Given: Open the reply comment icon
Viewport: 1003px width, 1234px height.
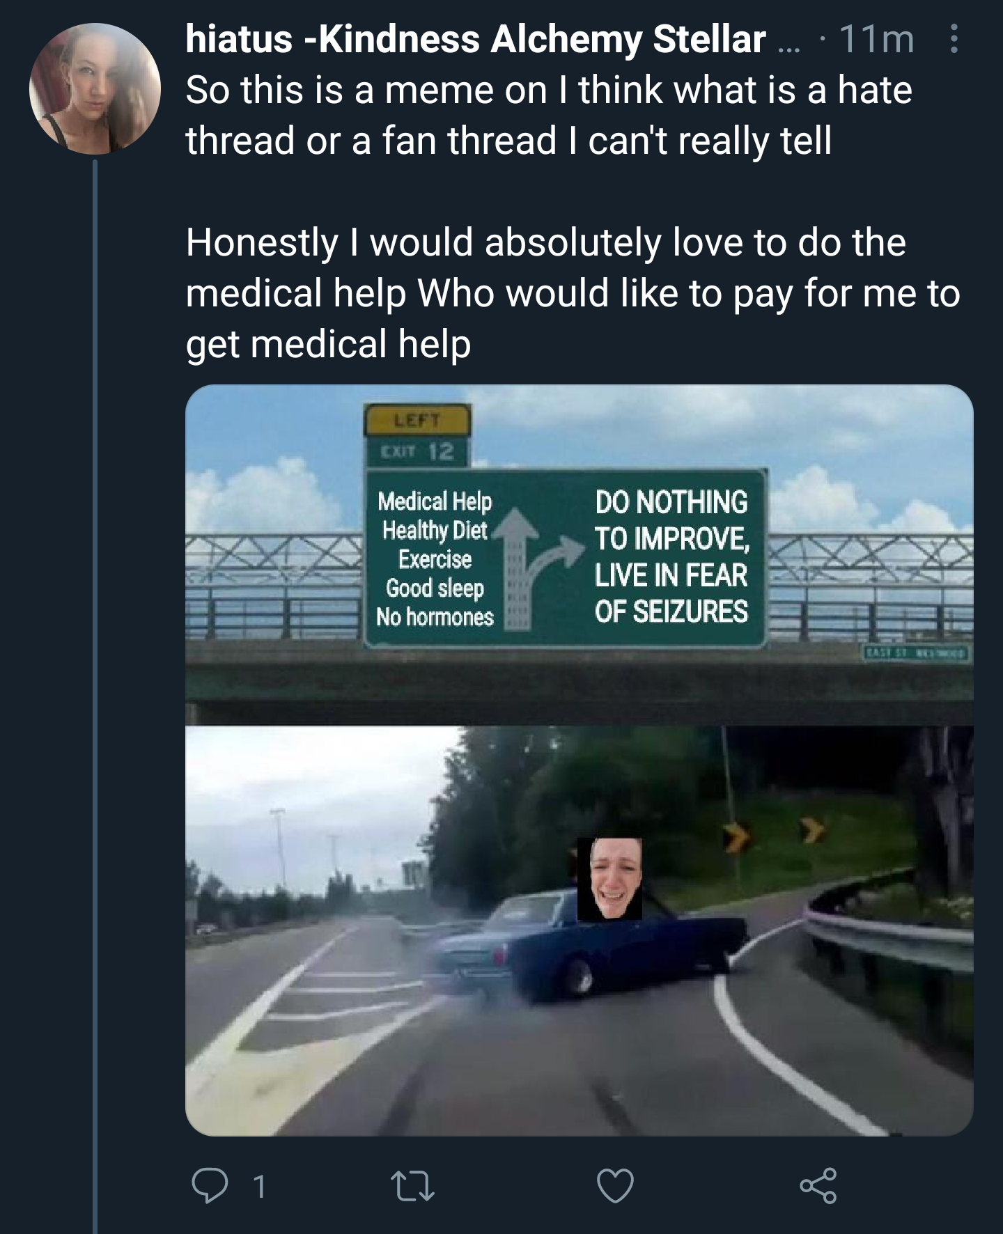Looking at the screenshot, I should 210,1186.
